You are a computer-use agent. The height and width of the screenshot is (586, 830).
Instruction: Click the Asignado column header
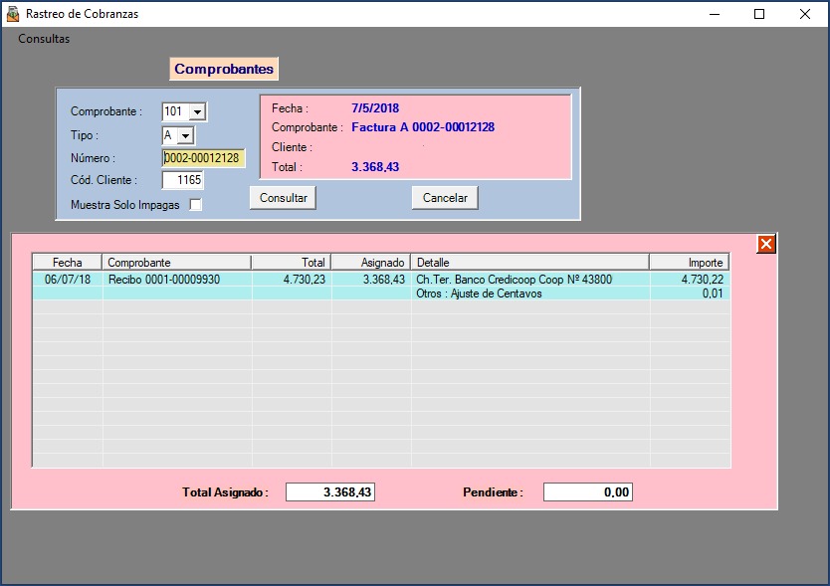[x=370, y=263]
